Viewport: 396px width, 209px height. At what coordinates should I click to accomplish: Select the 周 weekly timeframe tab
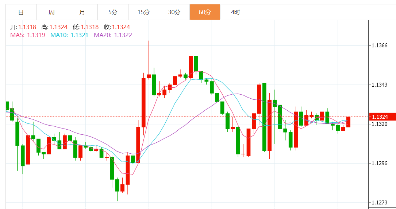(51, 12)
